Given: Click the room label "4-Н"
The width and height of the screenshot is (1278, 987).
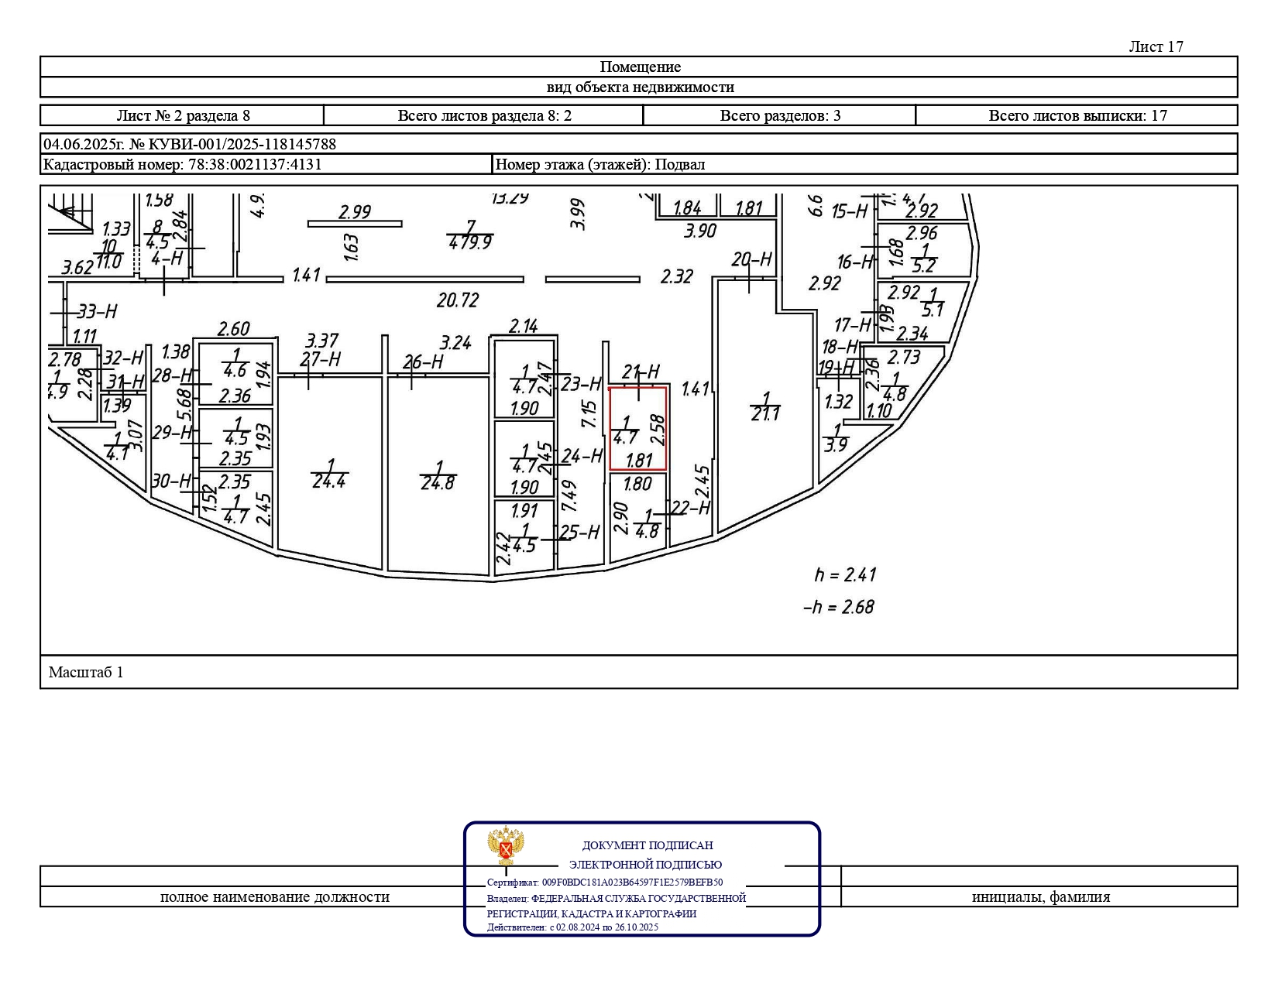Looking at the screenshot, I should click(x=167, y=258).
